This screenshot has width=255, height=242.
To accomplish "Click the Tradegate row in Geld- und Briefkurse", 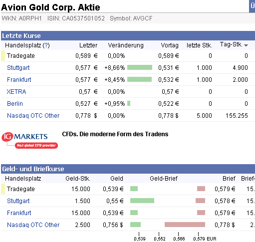I will (x=128, y=189).
